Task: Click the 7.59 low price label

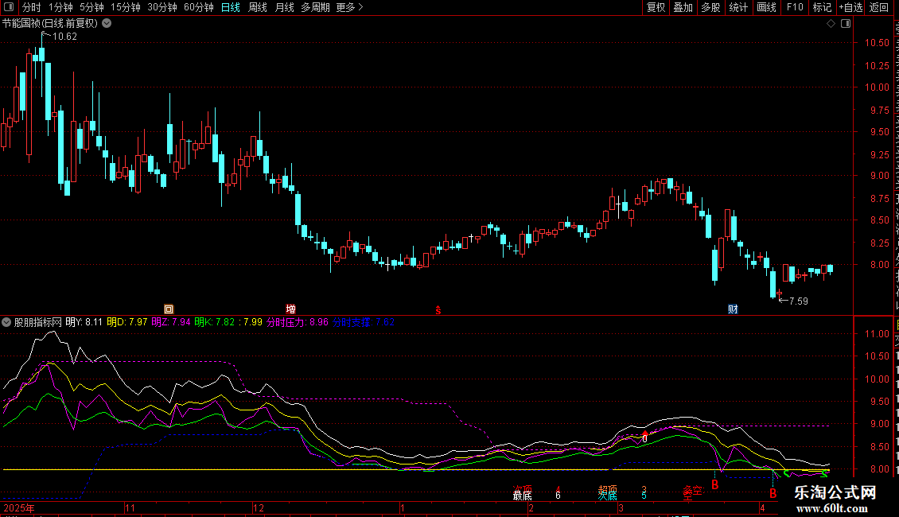Action: [799, 301]
